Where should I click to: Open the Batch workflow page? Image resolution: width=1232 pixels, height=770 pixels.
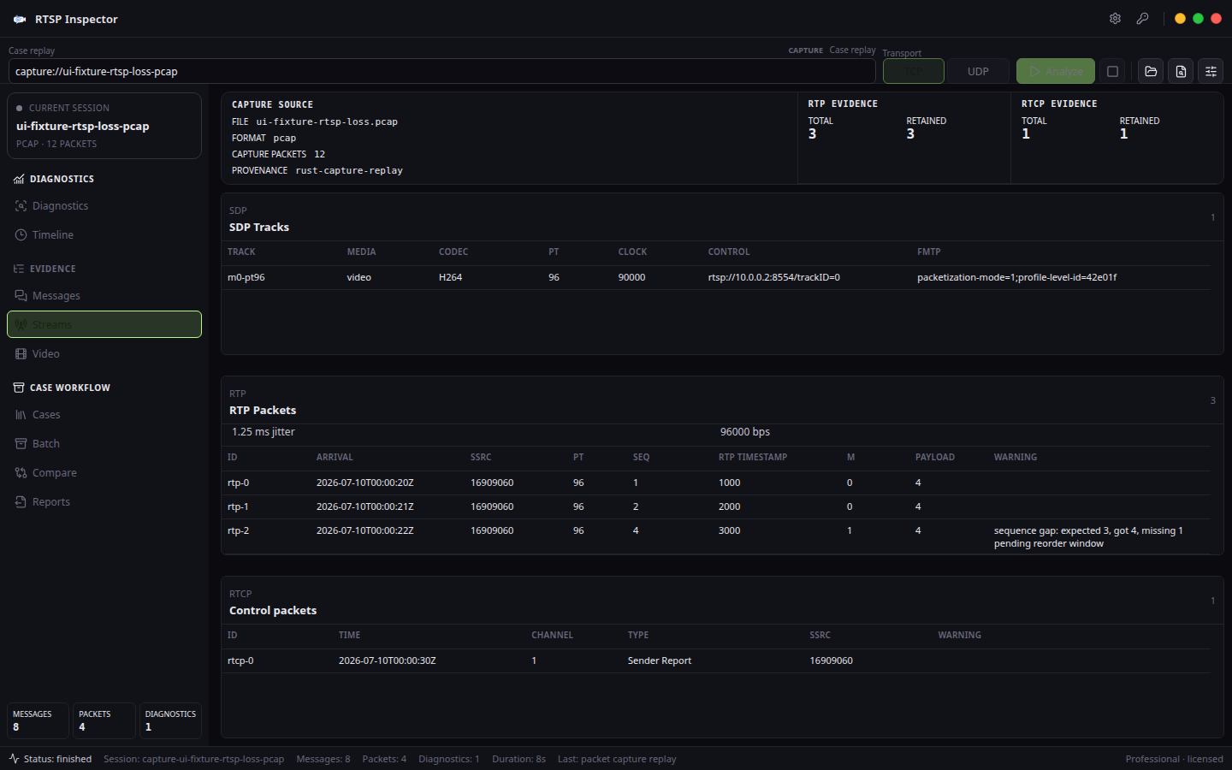pos(104,444)
